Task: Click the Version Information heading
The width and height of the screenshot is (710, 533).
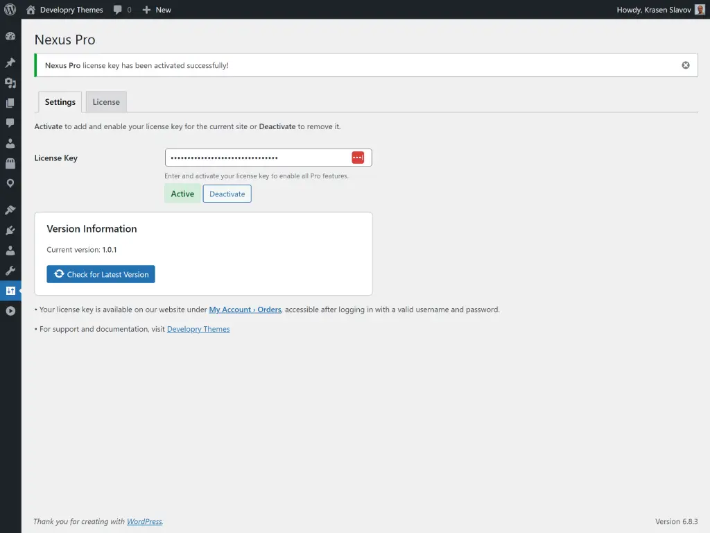Action: [92, 228]
